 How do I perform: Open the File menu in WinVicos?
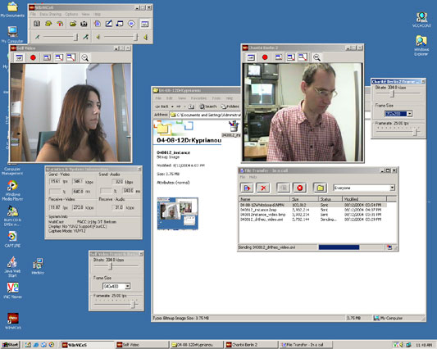(x=33, y=14)
